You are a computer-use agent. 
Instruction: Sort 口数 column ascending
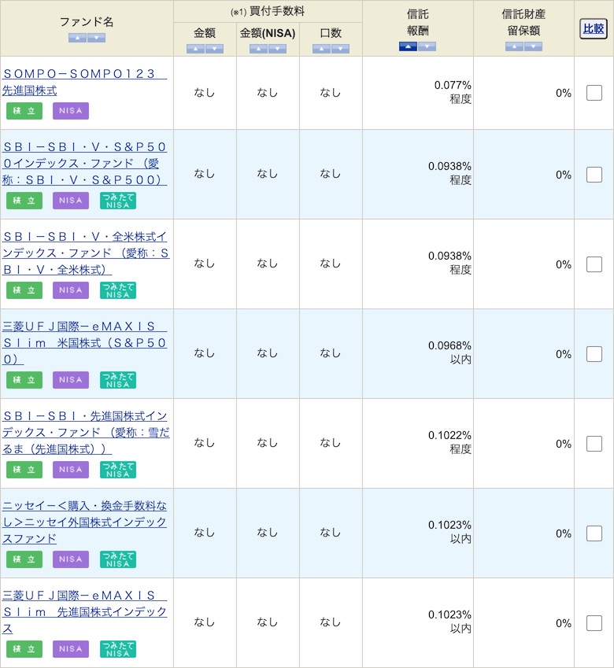coord(321,49)
